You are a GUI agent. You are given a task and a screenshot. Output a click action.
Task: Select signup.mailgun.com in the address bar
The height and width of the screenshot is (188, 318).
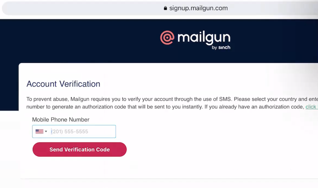click(198, 8)
